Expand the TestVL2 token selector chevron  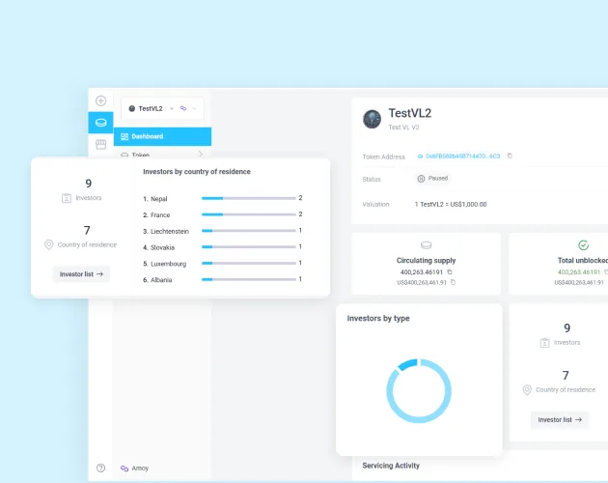coord(194,108)
